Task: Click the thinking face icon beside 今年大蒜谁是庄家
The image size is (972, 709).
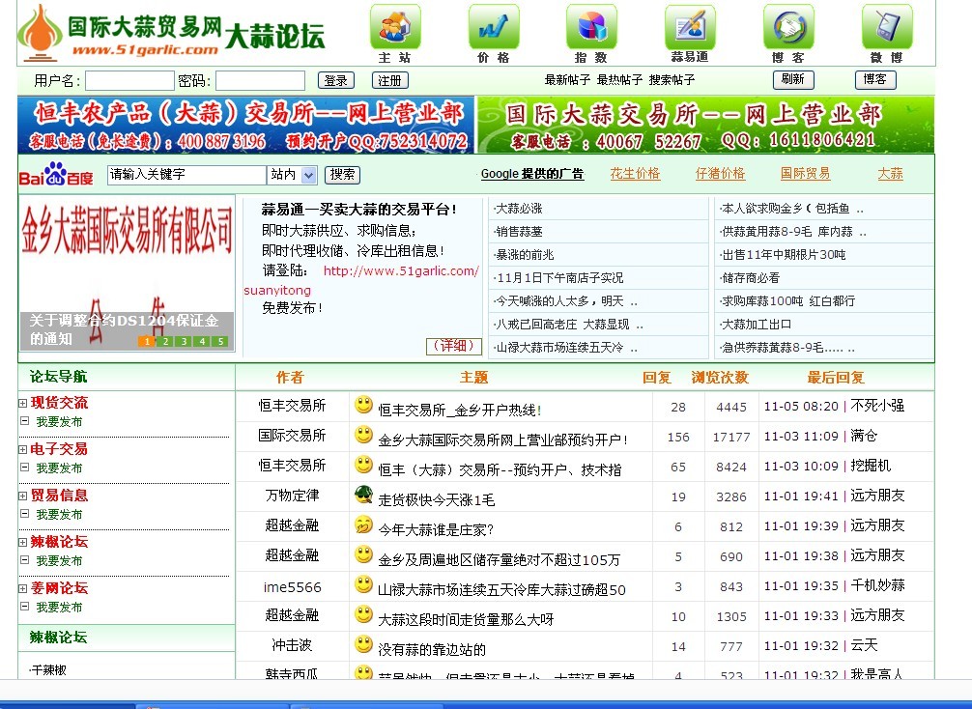Action: (363, 525)
